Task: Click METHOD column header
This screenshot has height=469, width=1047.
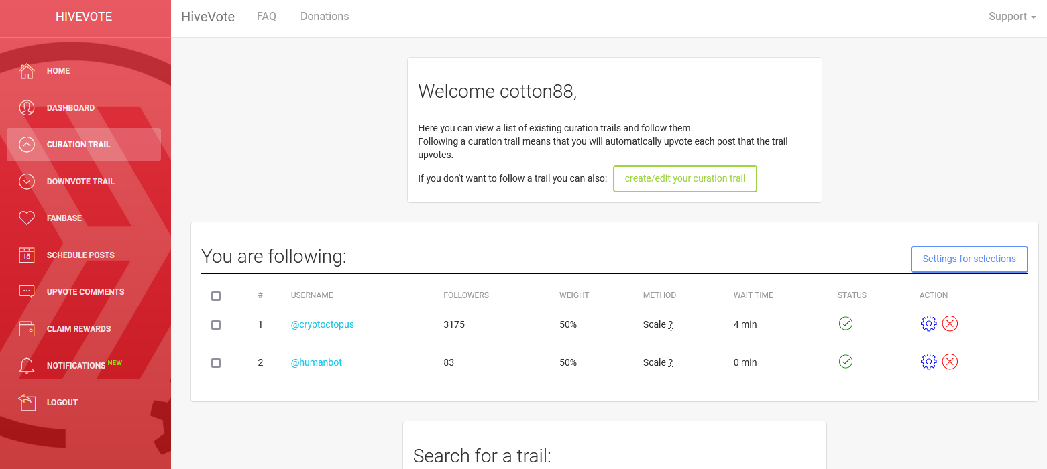Action: [659, 295]
